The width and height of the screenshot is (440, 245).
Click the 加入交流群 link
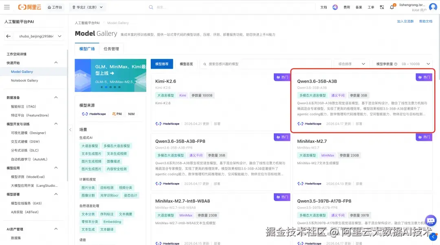coord(405,21)
